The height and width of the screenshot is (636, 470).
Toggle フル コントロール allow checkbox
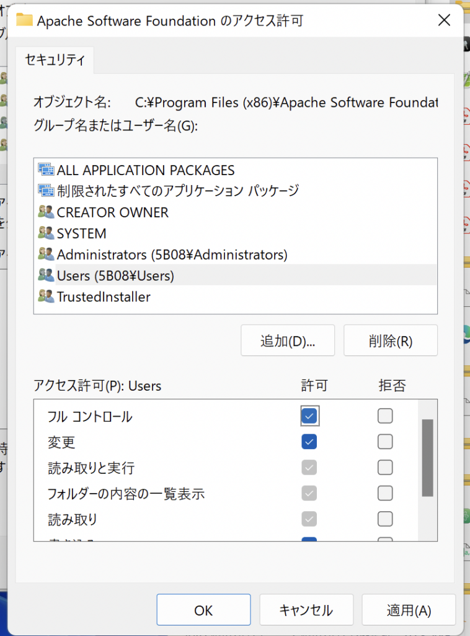pyautogui.click(x=309, y=416)
